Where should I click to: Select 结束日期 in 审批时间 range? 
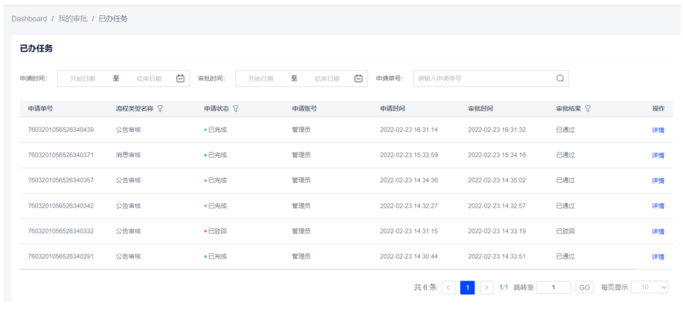tap(327, 79)
